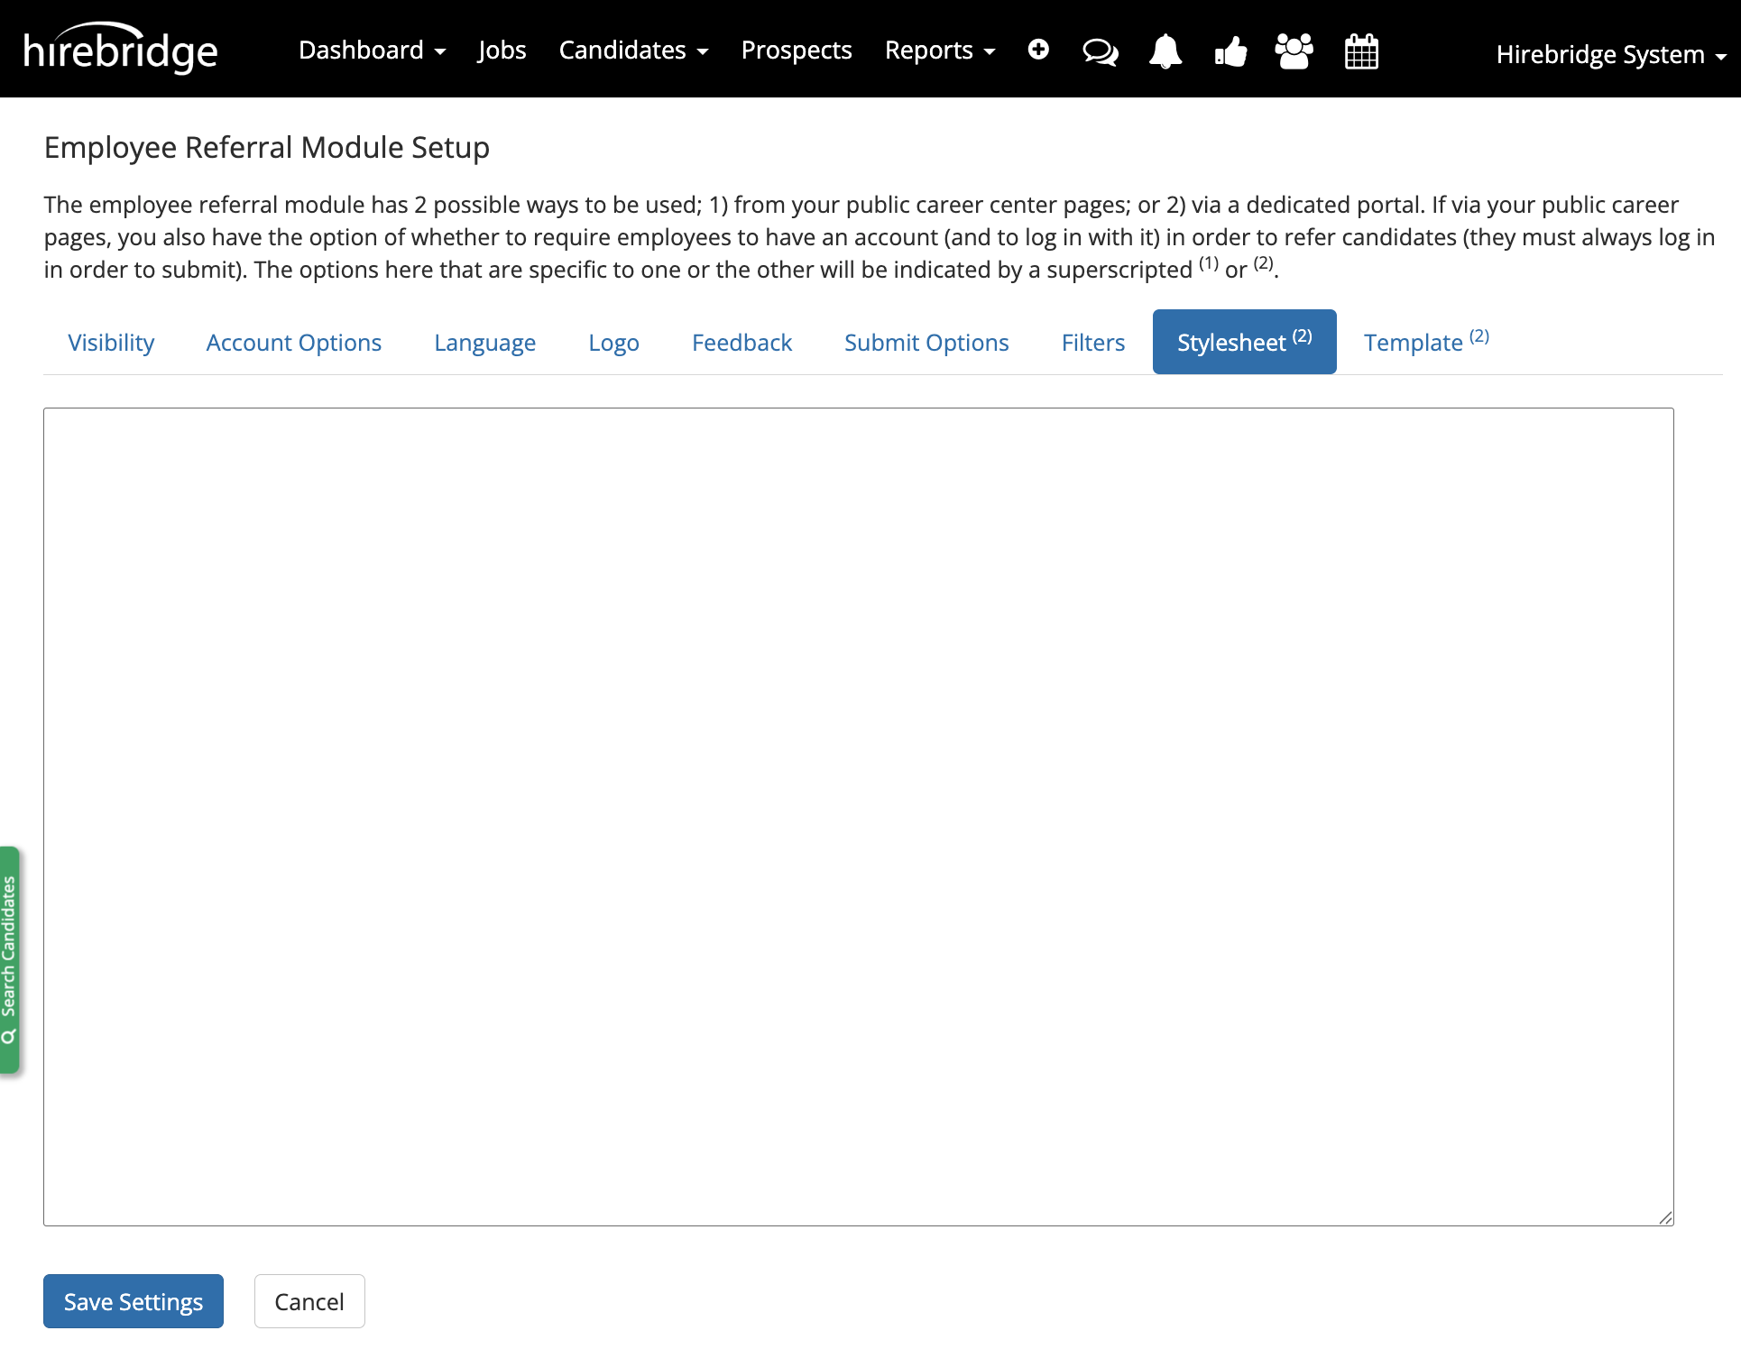Image resolution: width=1741 pixels, height=1349 pixels.
Task: Check notifications via the bell icon
Action: [1165, 51]
